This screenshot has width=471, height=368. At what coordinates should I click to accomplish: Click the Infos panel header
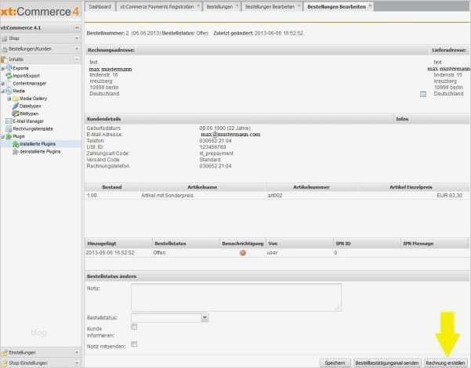coord(431,119)
